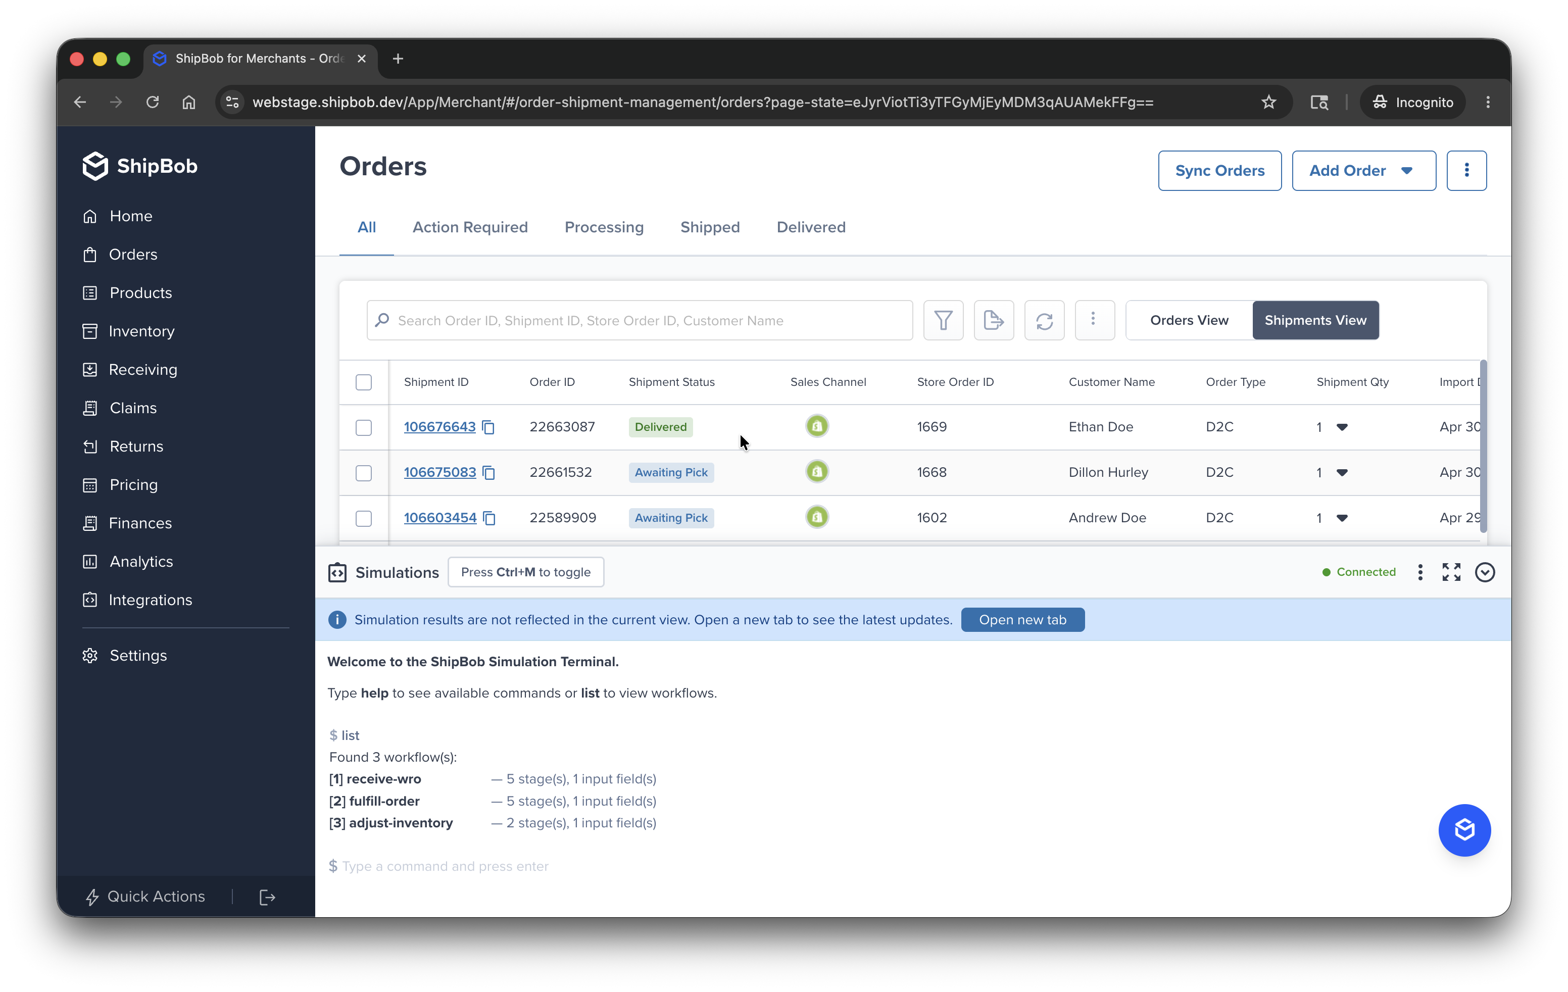
Task: Copy shipment ID 106675083
Action: [489, 473]
